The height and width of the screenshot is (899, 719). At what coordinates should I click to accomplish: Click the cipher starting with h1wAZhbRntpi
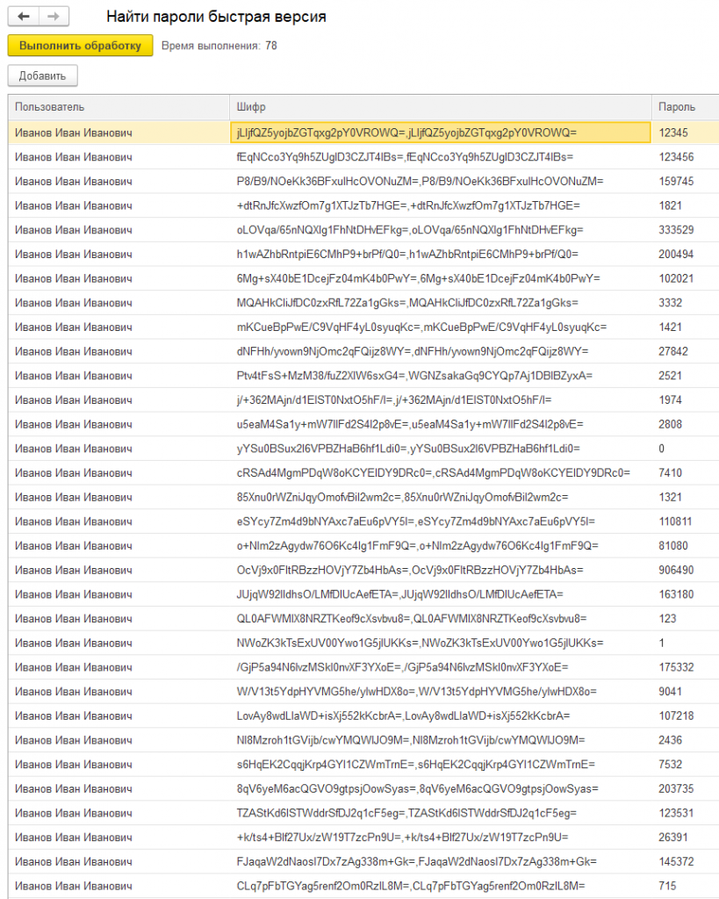[x=407, y=254]
